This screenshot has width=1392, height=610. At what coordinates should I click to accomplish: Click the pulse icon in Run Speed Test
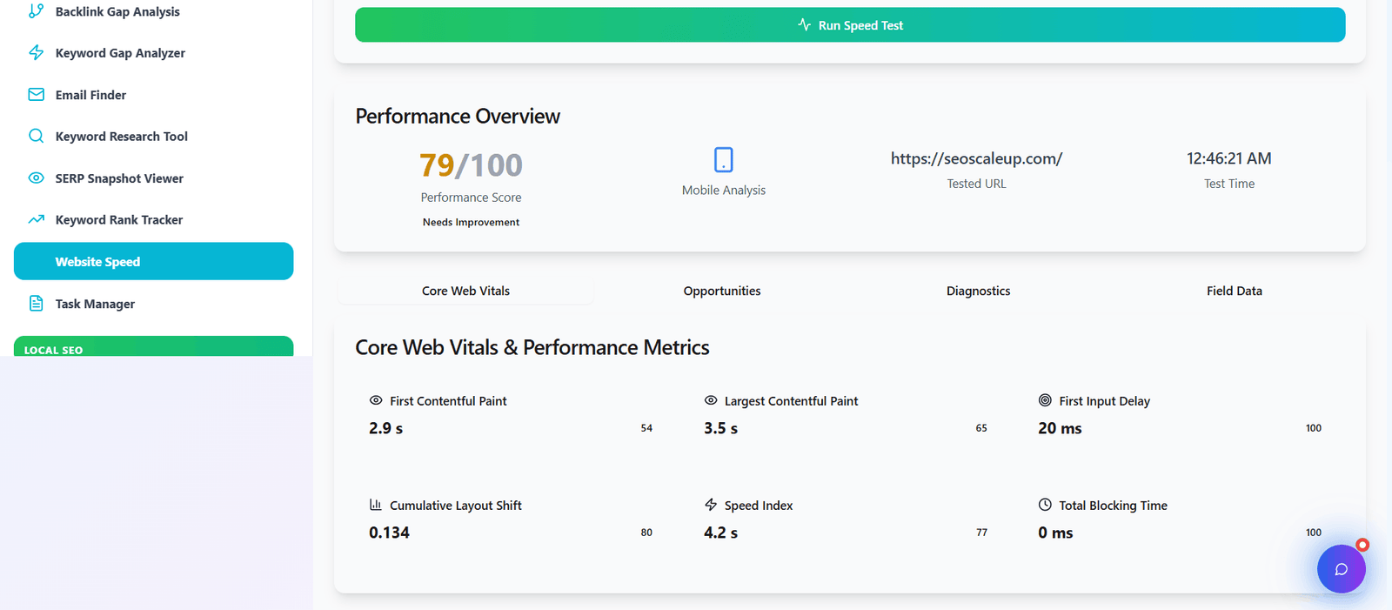805,24
